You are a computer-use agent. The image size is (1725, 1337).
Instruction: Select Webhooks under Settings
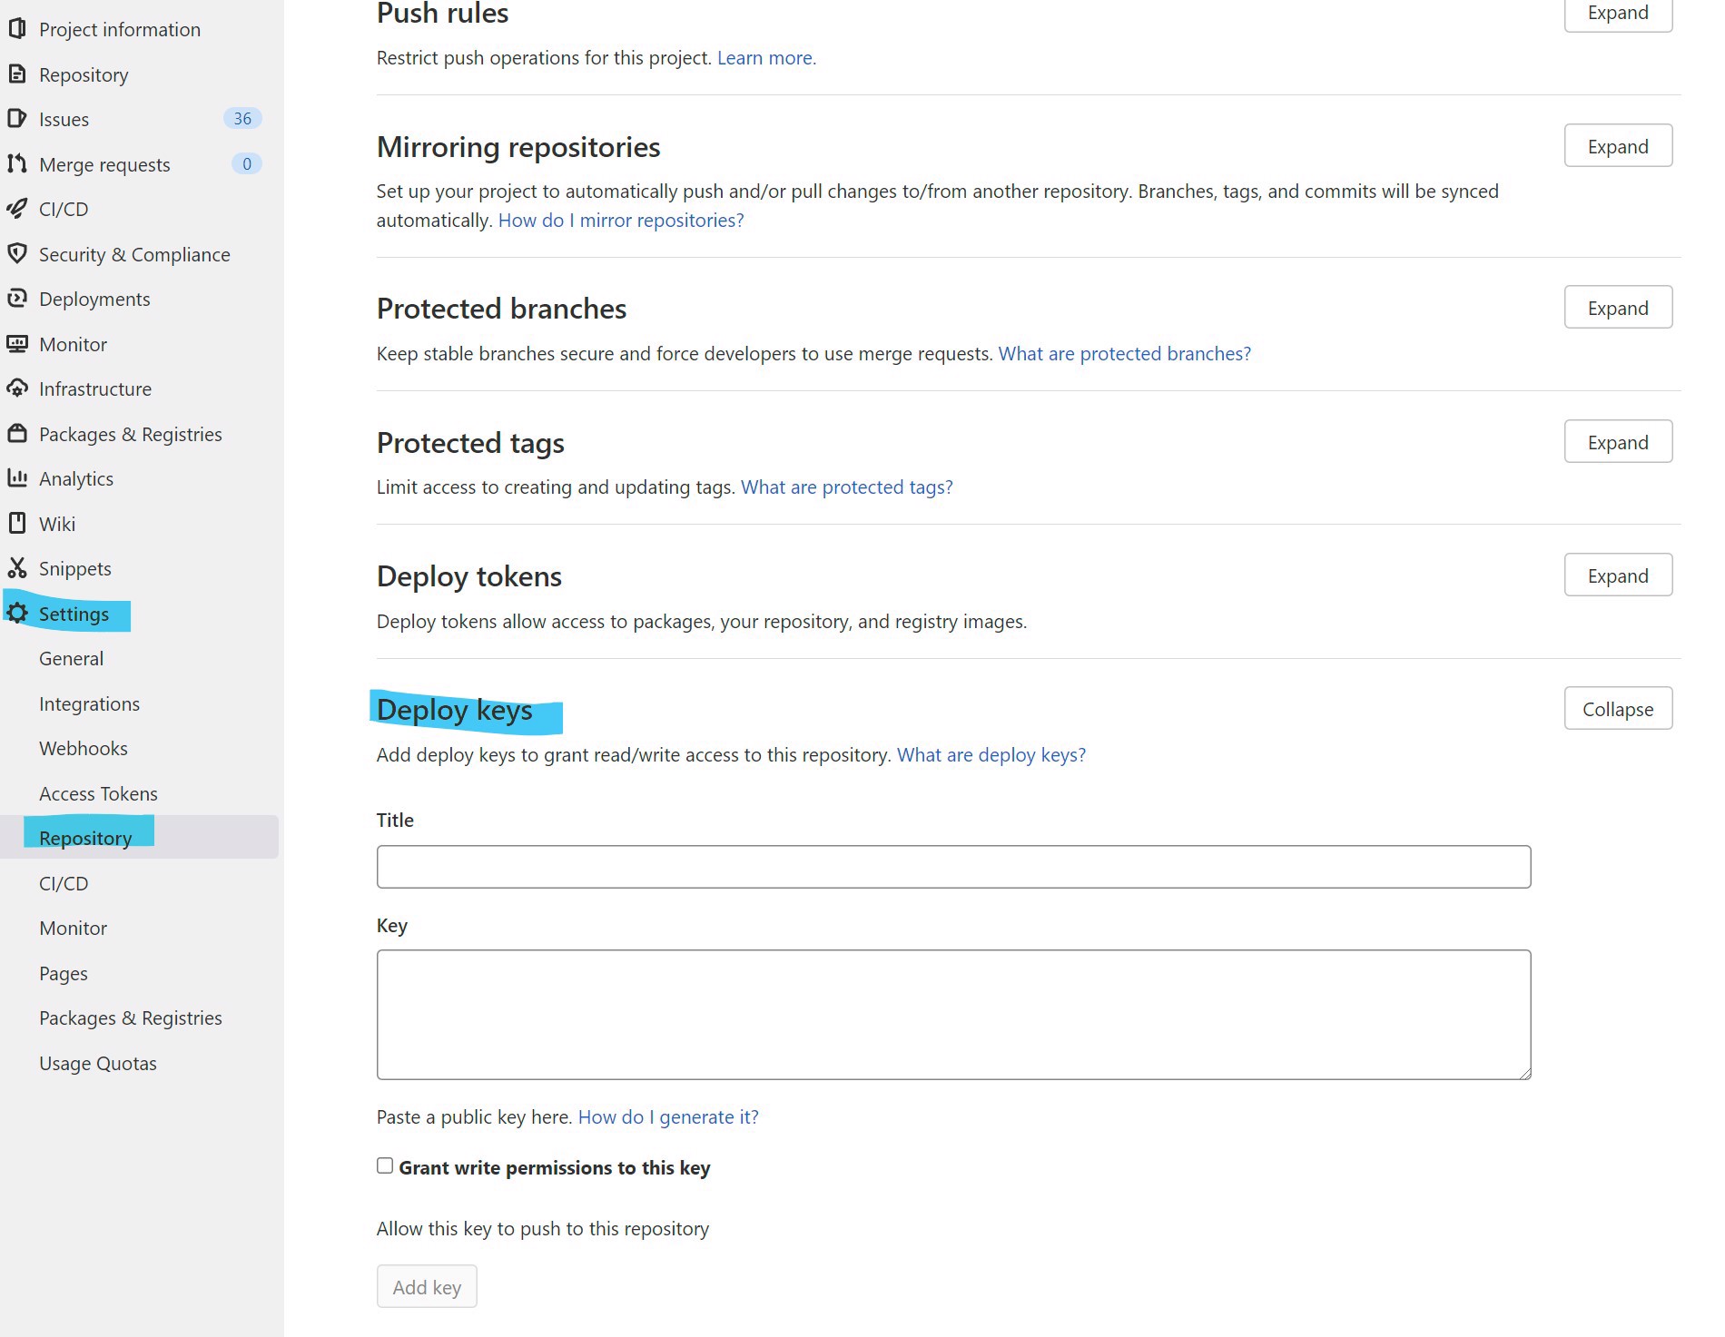pos(84,748)
